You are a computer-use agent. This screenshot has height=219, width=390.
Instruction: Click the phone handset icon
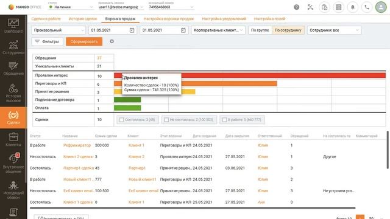click(x=367, y=7)
